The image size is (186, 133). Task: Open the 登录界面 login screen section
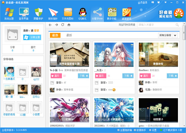[24, 14]
